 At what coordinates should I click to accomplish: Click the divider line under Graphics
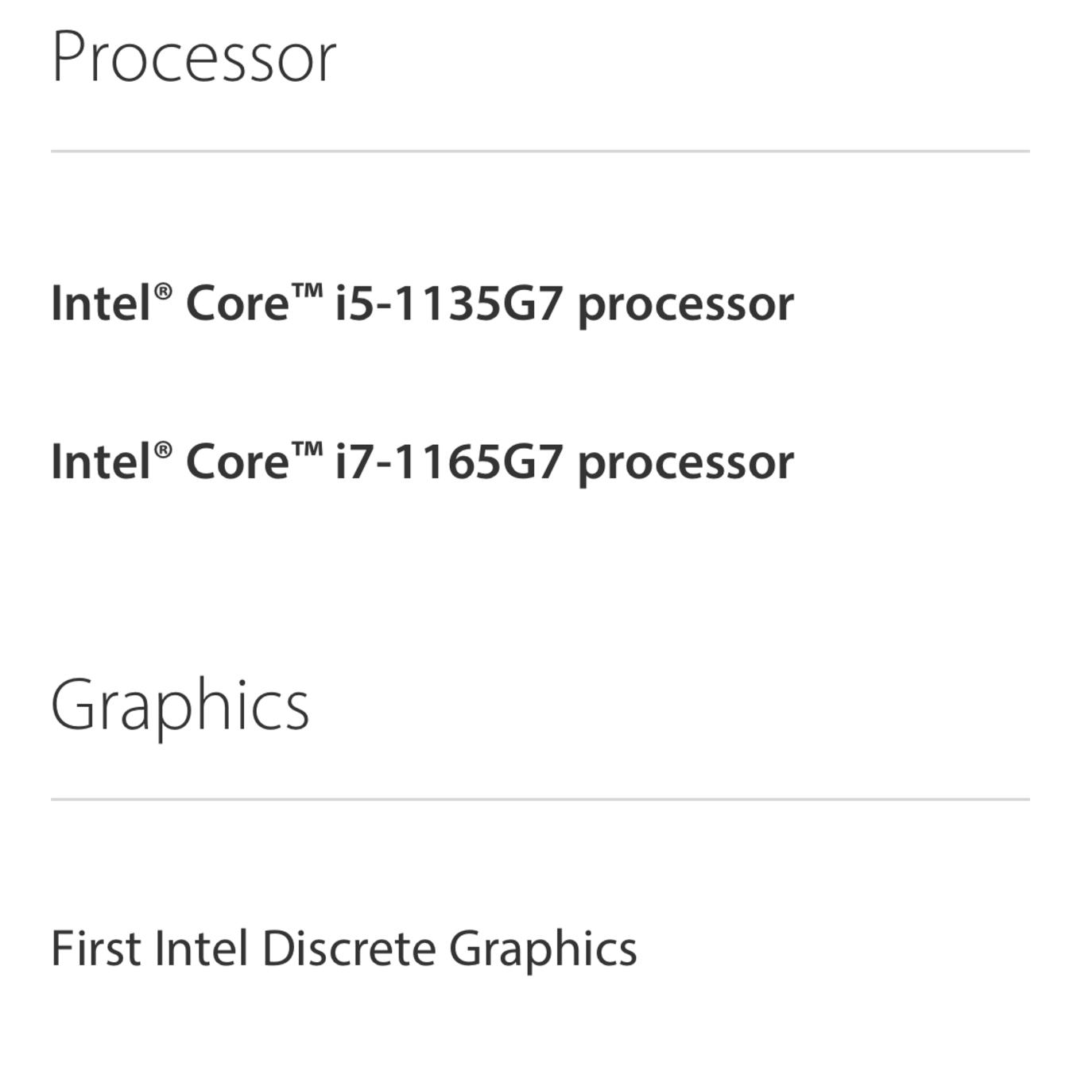coord(540,799)
